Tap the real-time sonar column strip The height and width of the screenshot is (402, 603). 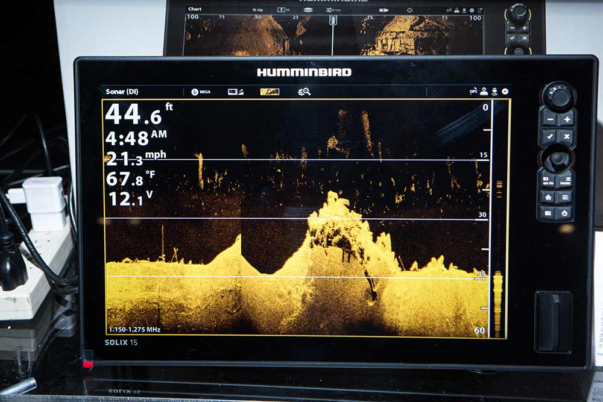point(499,219)
